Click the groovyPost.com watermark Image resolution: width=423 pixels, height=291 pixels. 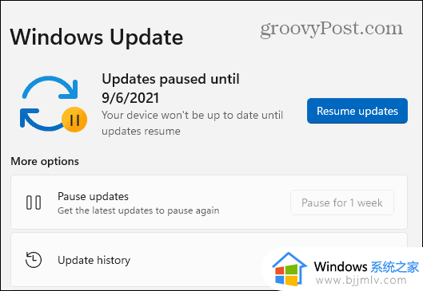tap(332, 29)
